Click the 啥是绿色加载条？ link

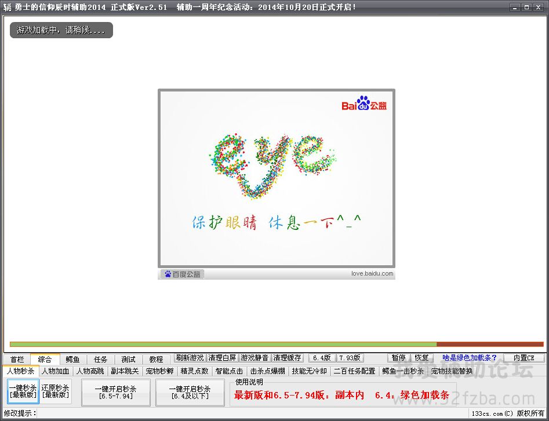pyautogui.click(x=470, y=358)
